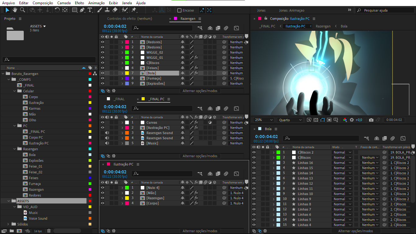
Task: Mute the [Music] layer audio
Action: [x=107, y=143]
